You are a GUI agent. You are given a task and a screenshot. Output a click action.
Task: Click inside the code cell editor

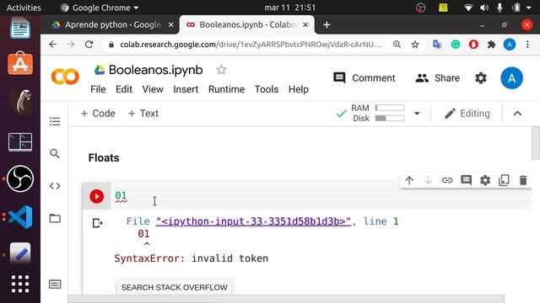321,196
